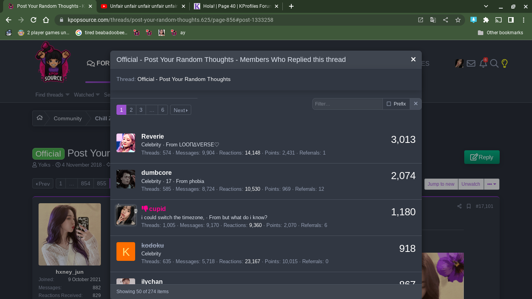Viewport: 532px width, 299px height.
Task: Open the KpopSource logo
Action: [53, 62]
